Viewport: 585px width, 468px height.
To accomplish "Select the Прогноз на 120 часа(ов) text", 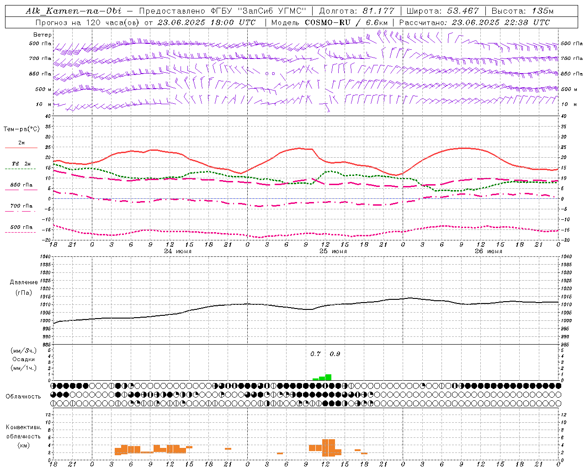I will pos(88,22).
